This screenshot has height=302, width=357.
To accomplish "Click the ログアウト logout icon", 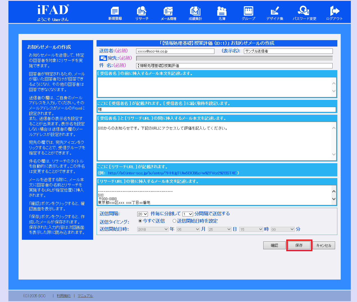I will point(334,13).
